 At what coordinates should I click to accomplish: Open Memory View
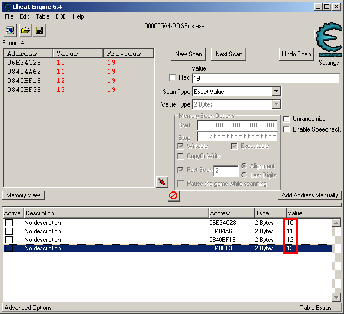[23, 195]
